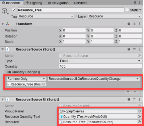Add event listener with plus button
This screenshot has height=126, width=144.
click(128, 91)
